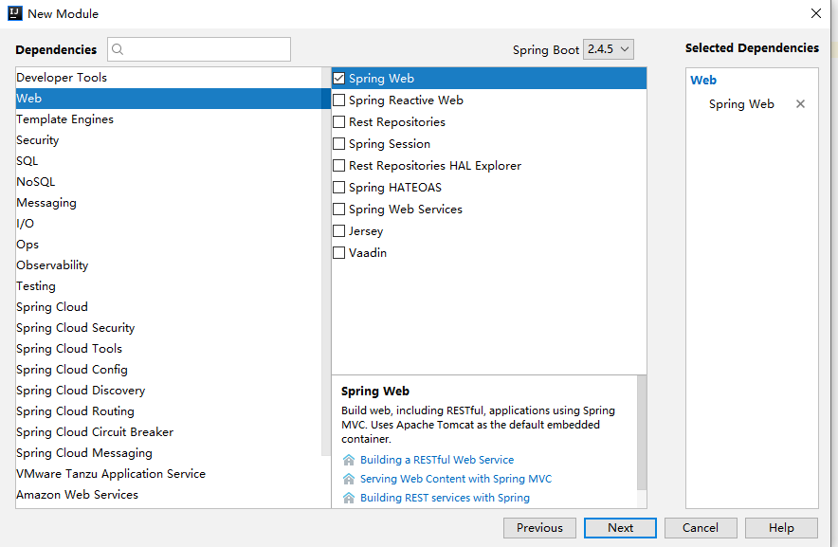Choose the Security category
The width and height of the screenshot is (838, 547).
[169, 140]
